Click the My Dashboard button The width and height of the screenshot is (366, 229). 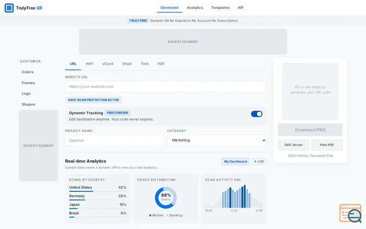[x=236, y=162]
